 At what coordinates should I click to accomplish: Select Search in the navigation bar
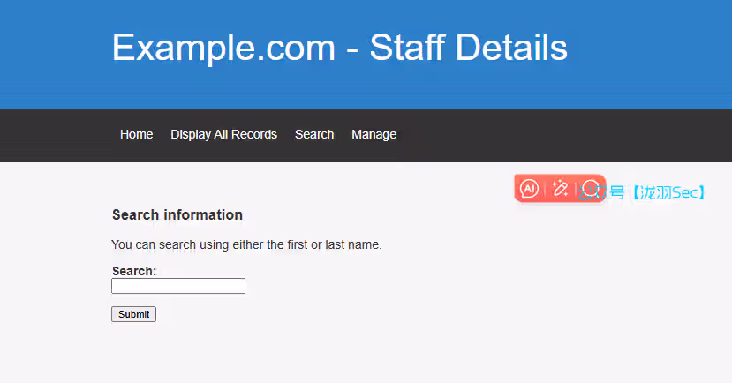coord(314,134)
